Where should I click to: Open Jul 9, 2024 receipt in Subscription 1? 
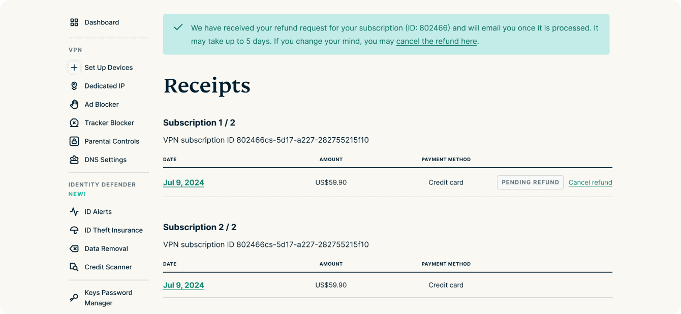point(183,182)
